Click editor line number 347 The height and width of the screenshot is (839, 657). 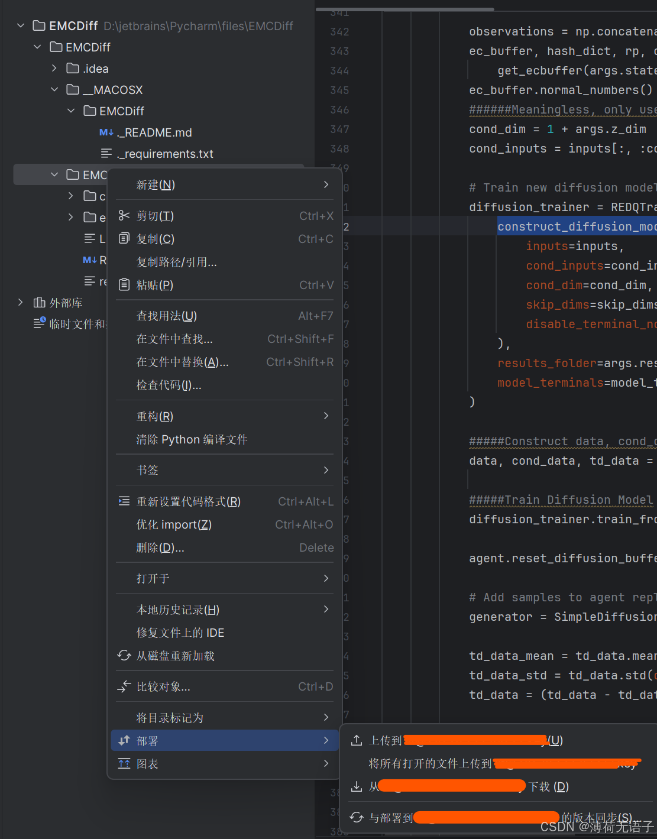click(339, 129)
